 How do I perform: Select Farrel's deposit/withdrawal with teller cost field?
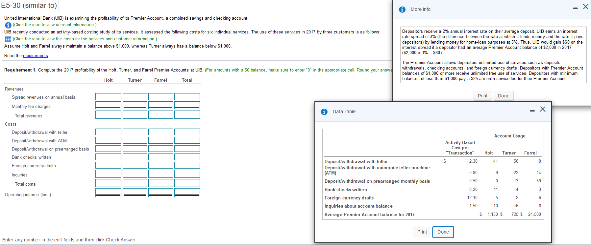[x=160, y=132]
